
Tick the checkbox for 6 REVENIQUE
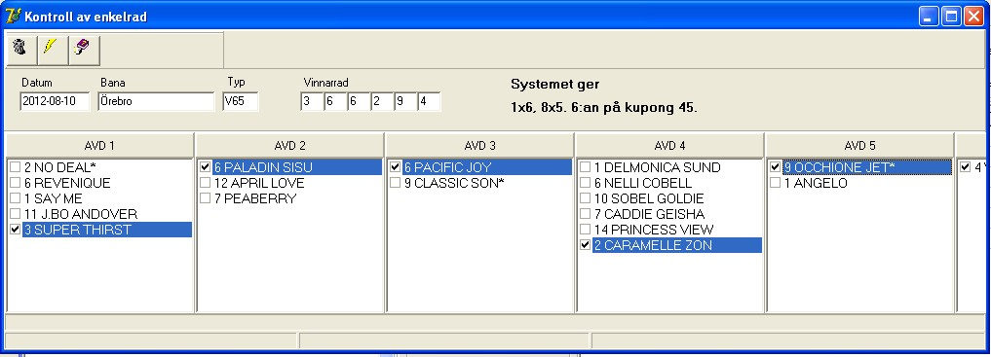[x=16, y=183]
